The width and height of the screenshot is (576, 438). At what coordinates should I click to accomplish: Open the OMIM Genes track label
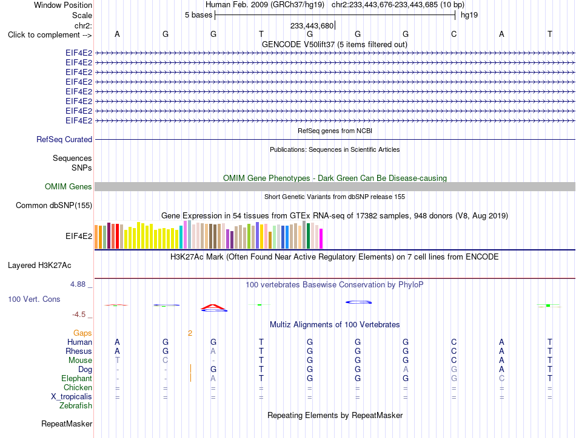tap(68, 186)
